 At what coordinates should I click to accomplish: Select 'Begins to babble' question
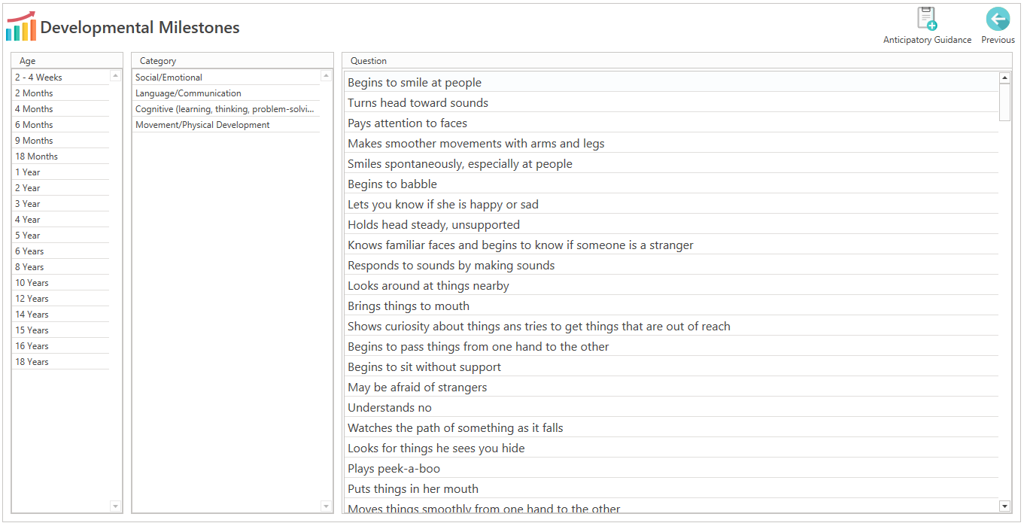pos(672,184)
